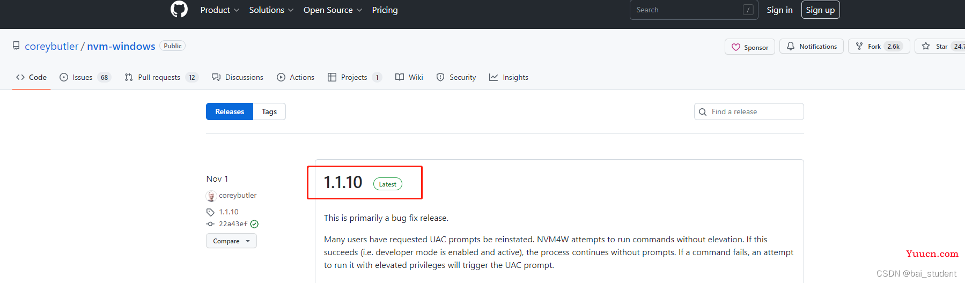Click the star icon in Star button
The height and width of the screenshot is (283, 965).
point(926,46)
